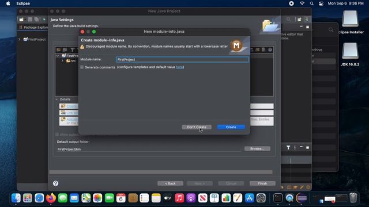Click the 'here' templates link
The width and height of the screenshot is (369, 207).
[179, 67]
